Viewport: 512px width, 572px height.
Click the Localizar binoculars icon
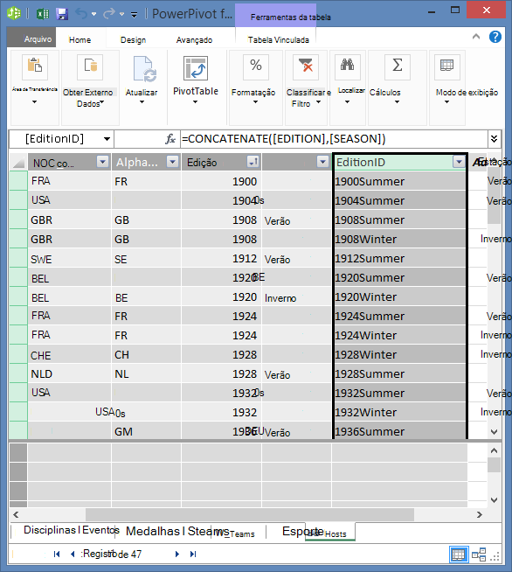point(347,66)
